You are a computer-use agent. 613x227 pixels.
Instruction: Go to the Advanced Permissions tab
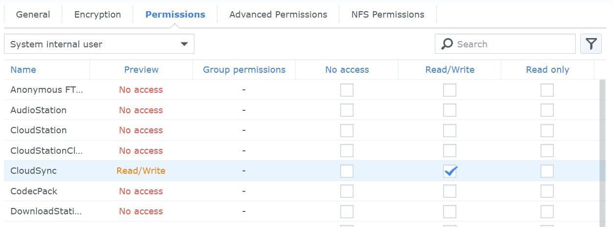[278, 15]
